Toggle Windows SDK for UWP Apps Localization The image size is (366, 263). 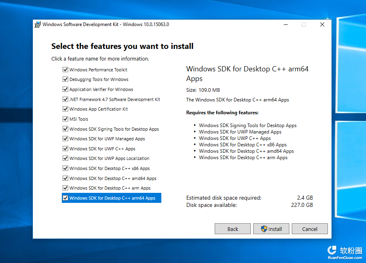click(65, 158)
